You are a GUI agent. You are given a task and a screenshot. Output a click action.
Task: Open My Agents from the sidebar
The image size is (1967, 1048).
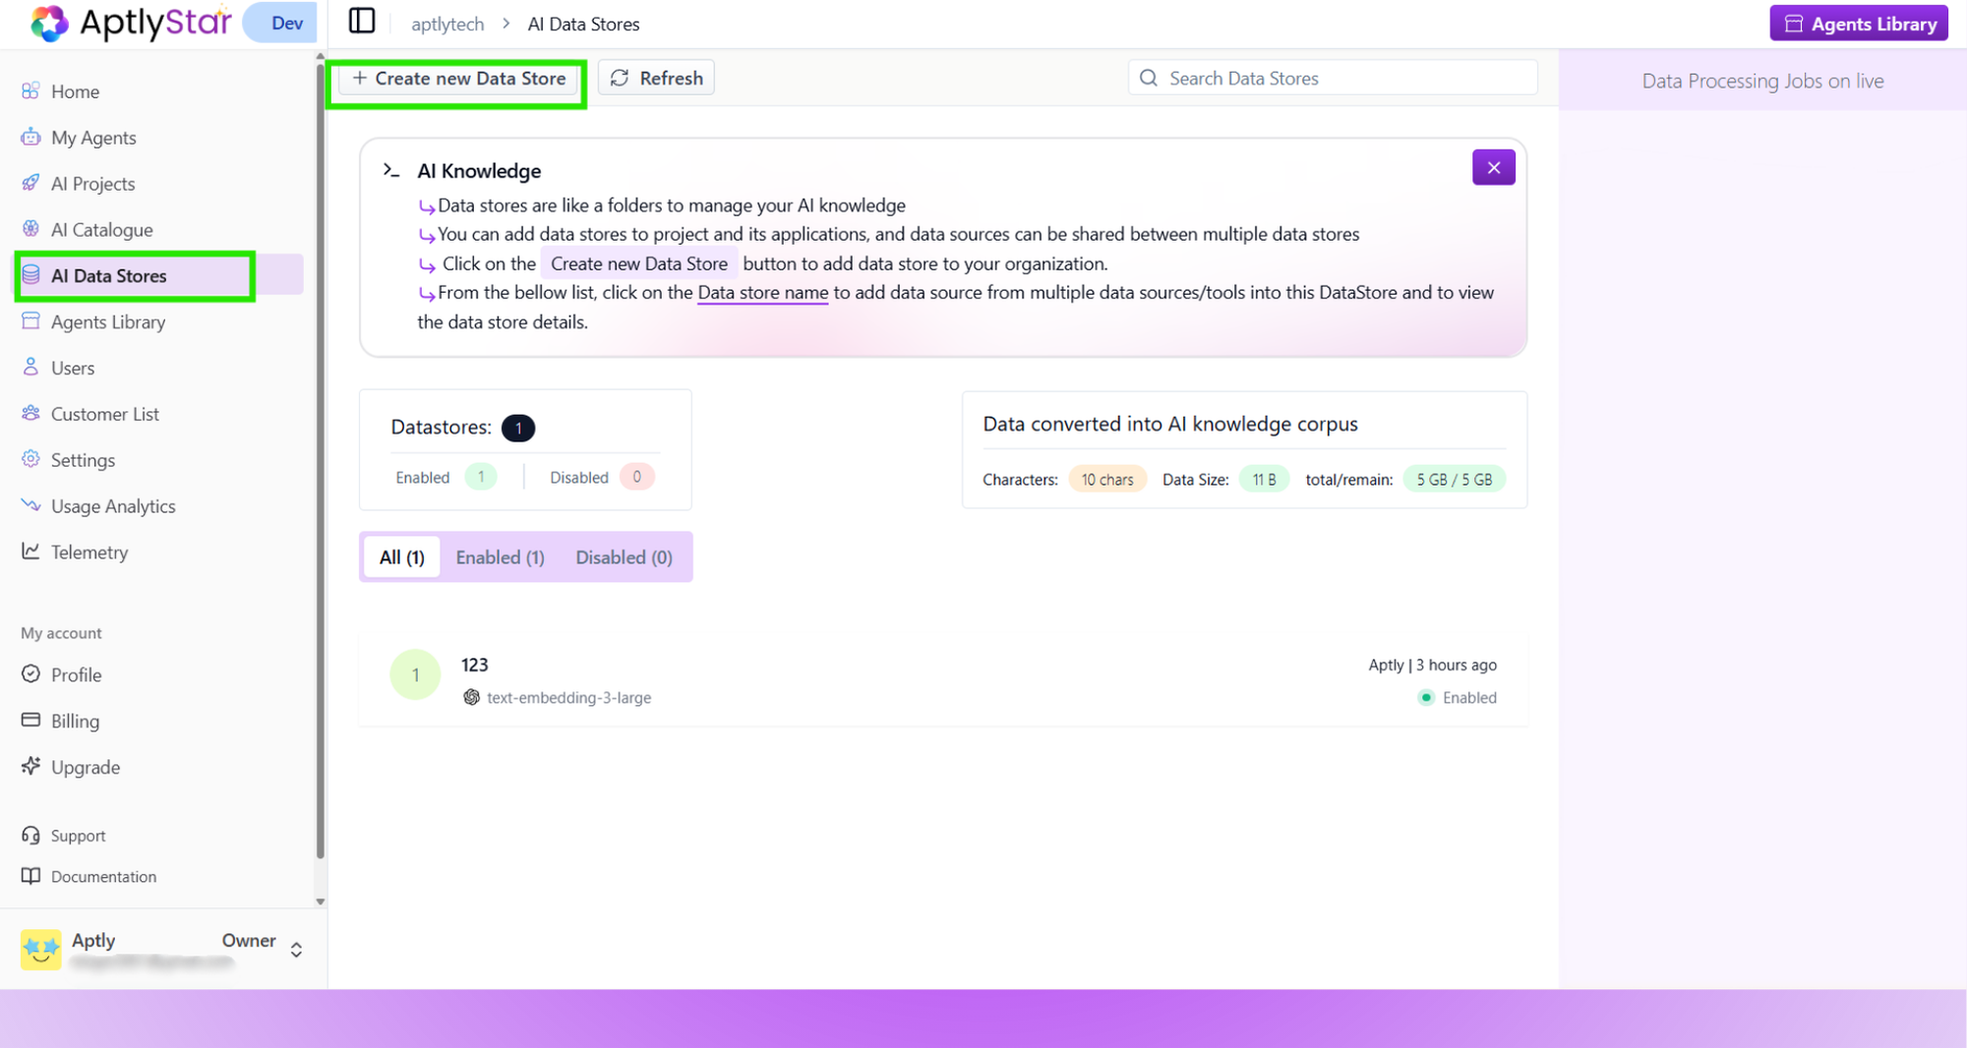point(93,137)
